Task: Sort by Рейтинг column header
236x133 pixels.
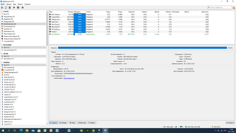Action: tap(165, 12)
